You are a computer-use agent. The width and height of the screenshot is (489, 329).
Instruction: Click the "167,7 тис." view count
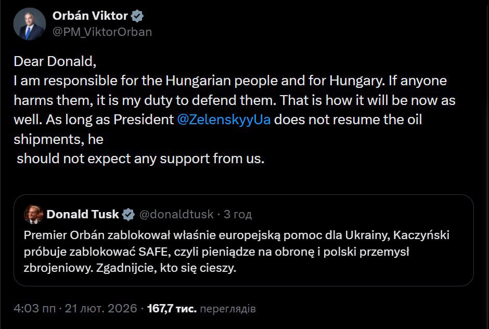(172, 309)
